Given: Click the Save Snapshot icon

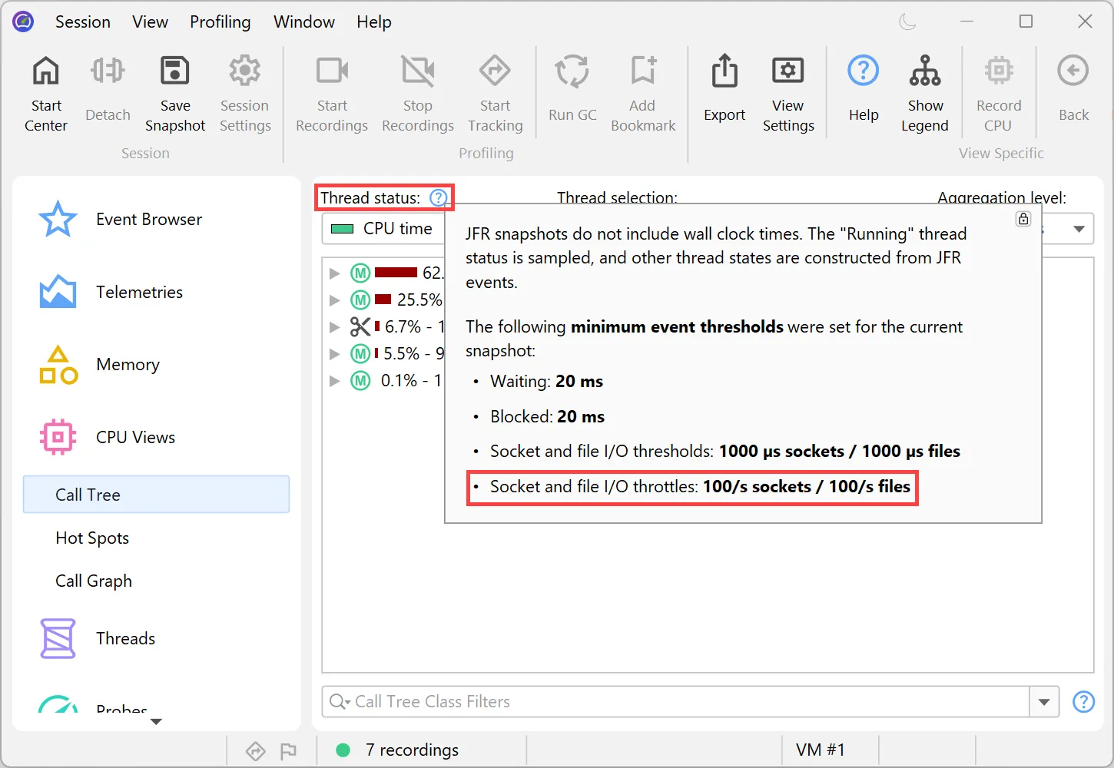Looking at the screenshot, I should tap(174, 71).
